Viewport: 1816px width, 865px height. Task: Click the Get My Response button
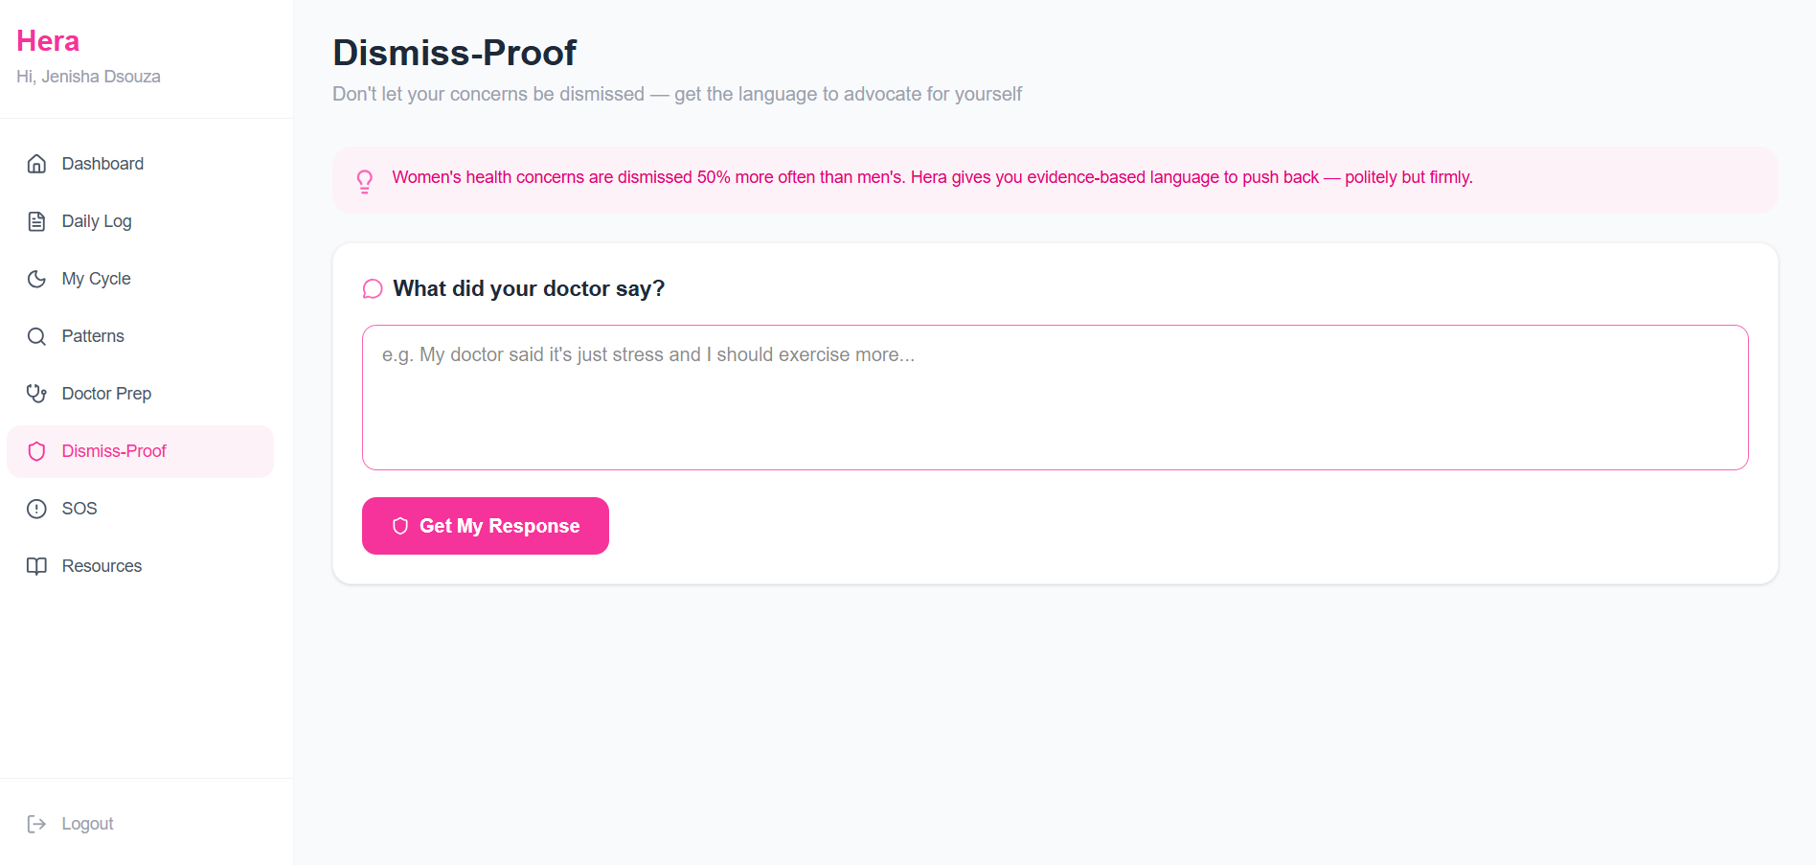(x=486, y=526)
